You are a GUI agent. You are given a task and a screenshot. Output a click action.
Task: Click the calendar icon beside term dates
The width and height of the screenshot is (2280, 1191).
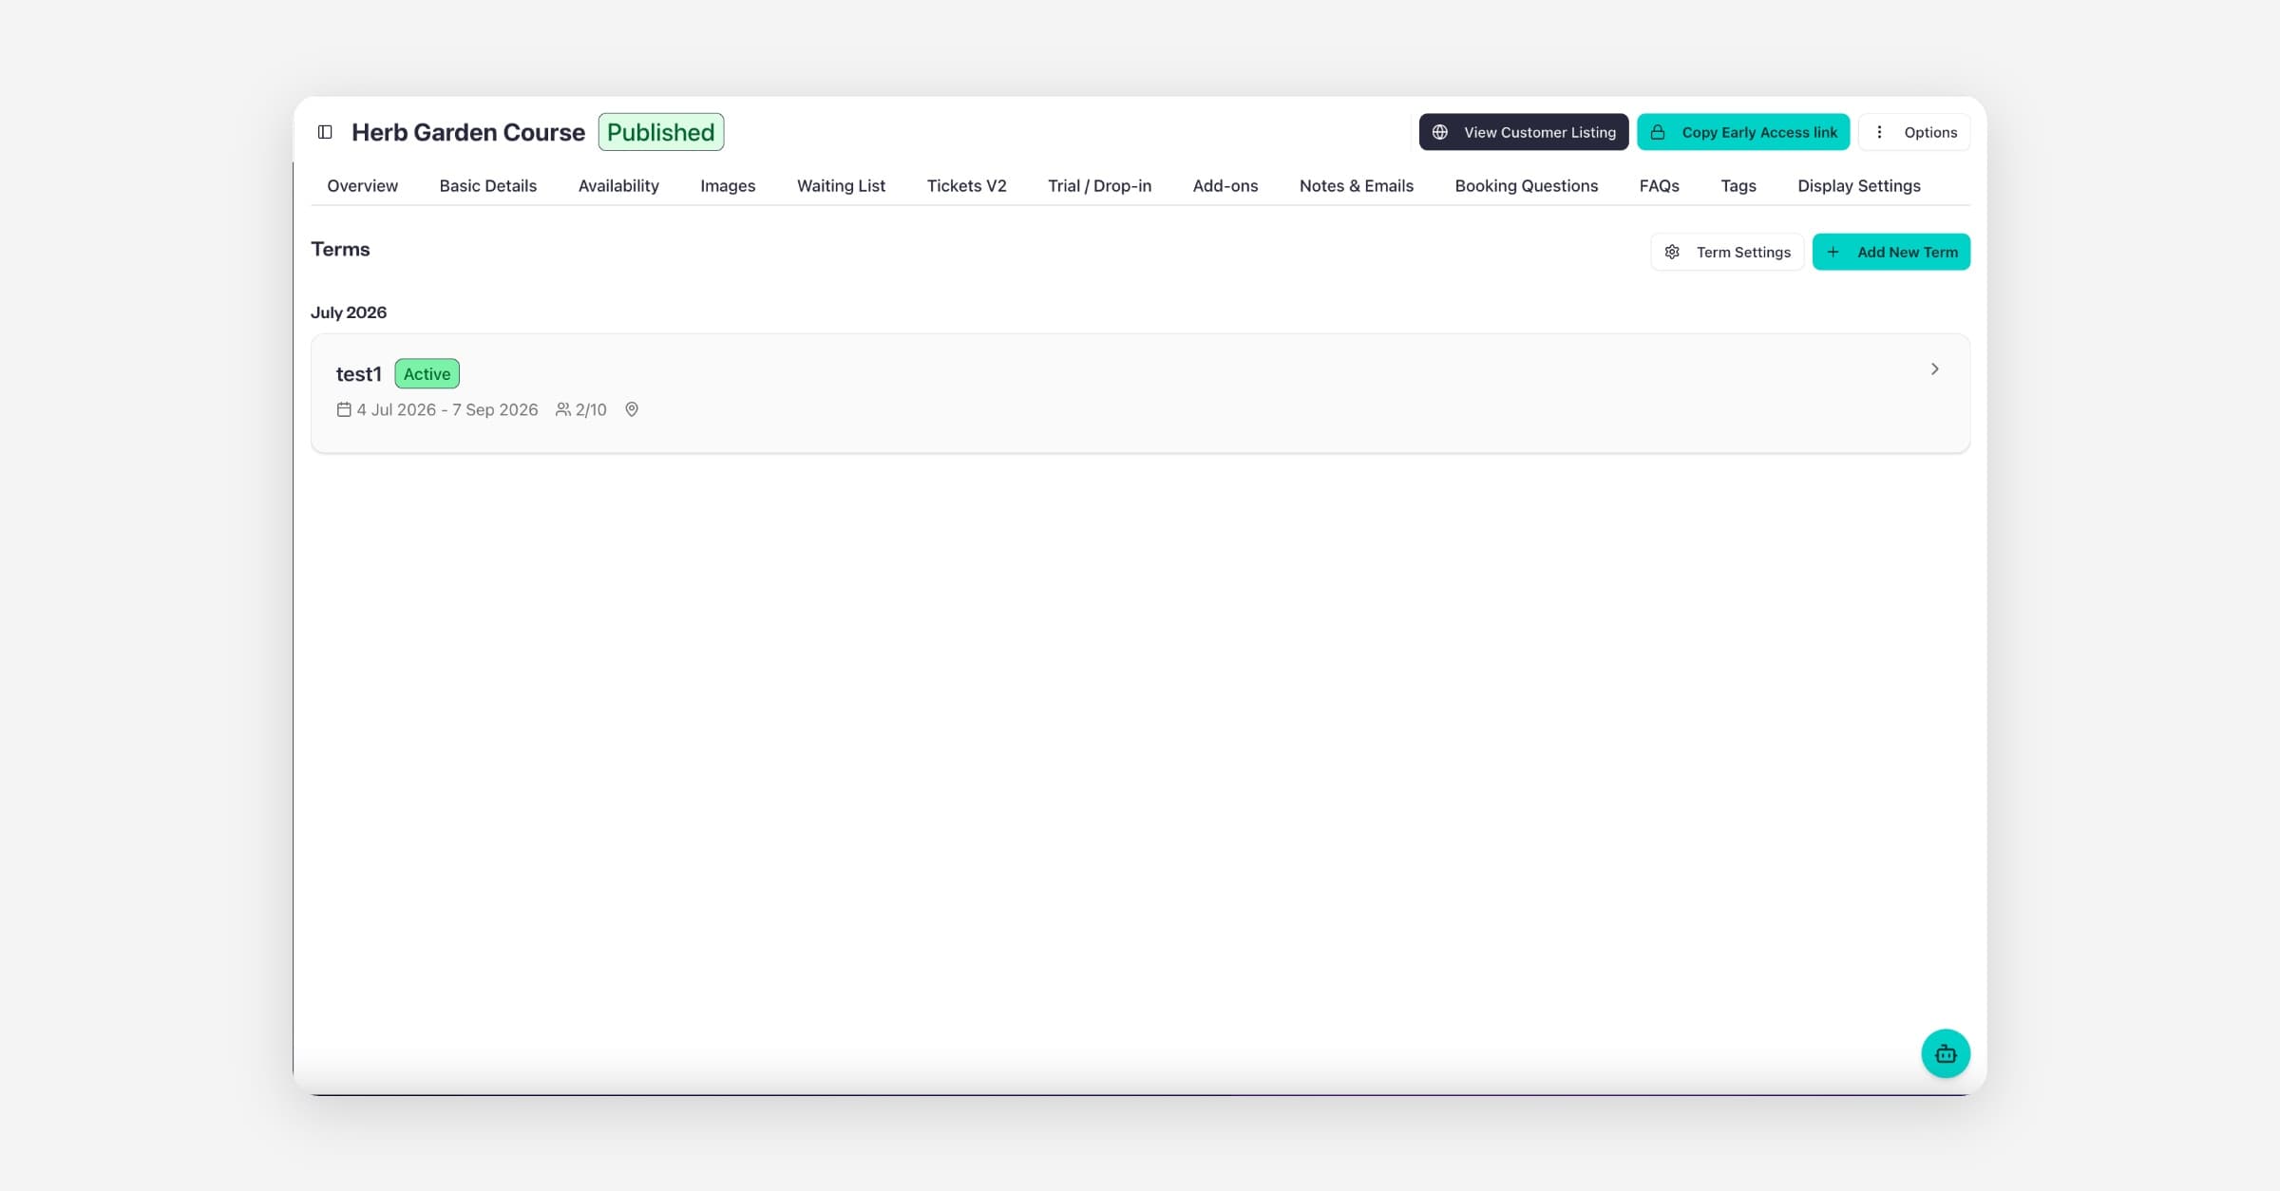(x=344, y=409)
